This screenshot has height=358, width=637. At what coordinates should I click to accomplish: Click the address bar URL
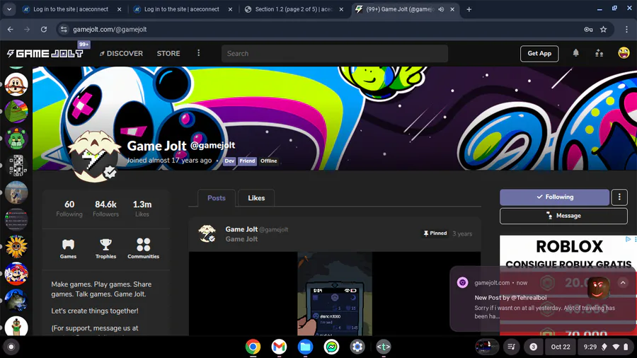pos(110,29)
